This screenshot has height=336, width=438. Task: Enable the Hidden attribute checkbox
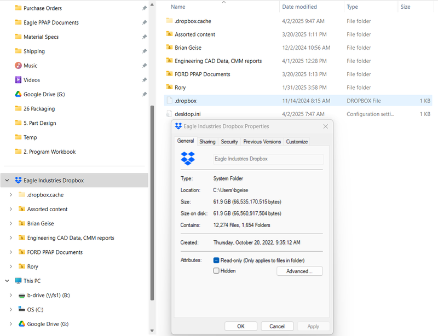pyautogui.click(x=216, y=271)
